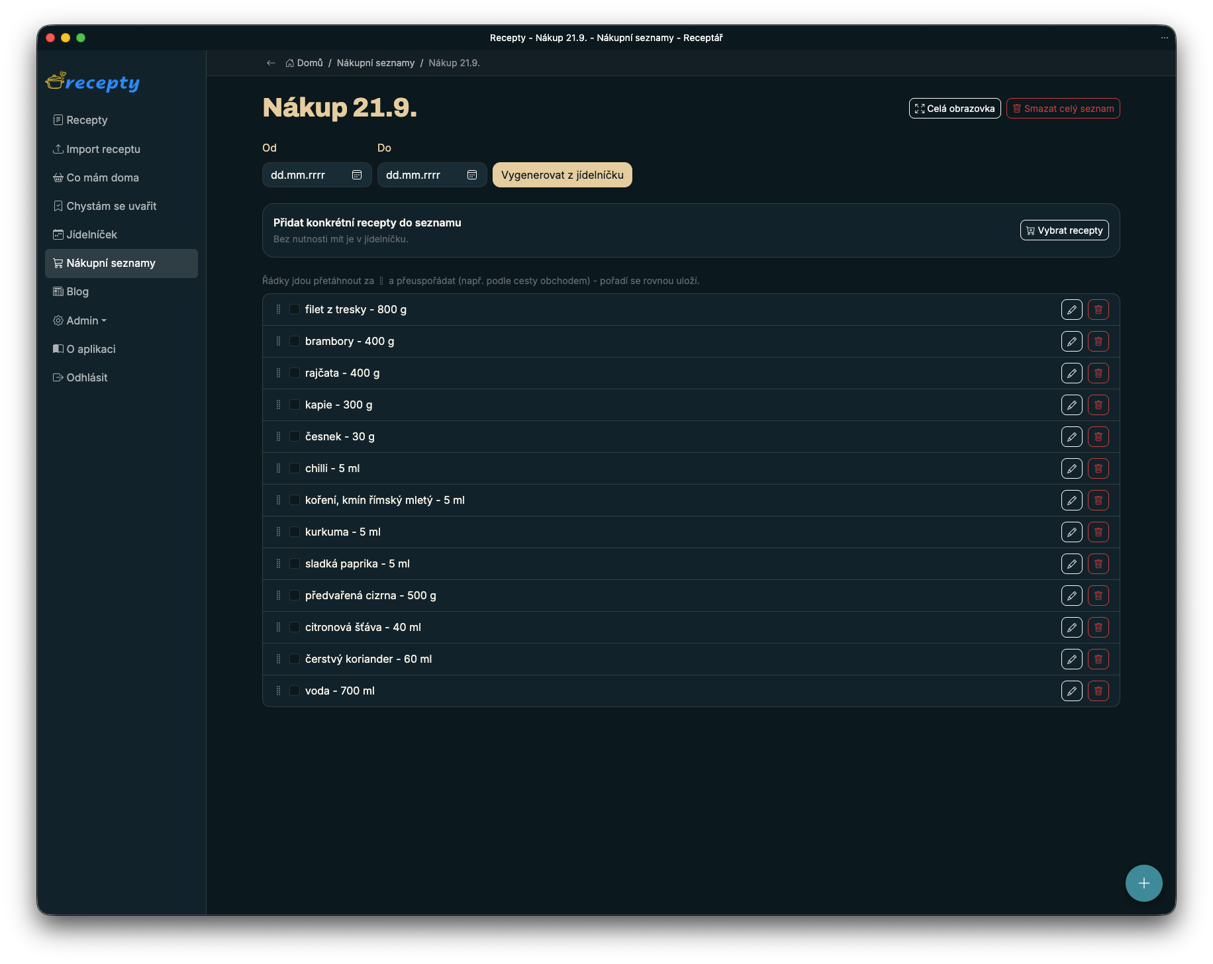
Task: Check off the rajčata item
Action: 295,373
